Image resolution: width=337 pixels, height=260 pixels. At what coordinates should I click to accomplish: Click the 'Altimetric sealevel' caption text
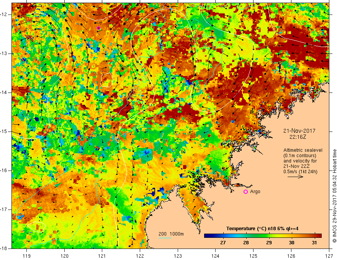coord(303,150)
